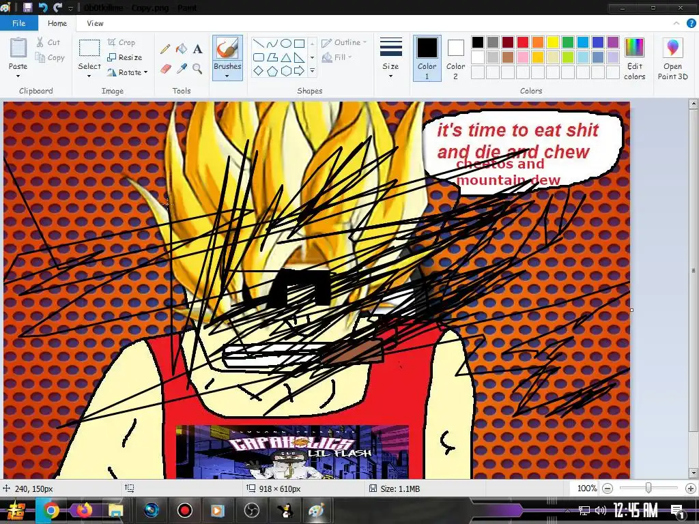
Task: Click the Copy button
Action: pyautogui.click(x=49, y=57)
